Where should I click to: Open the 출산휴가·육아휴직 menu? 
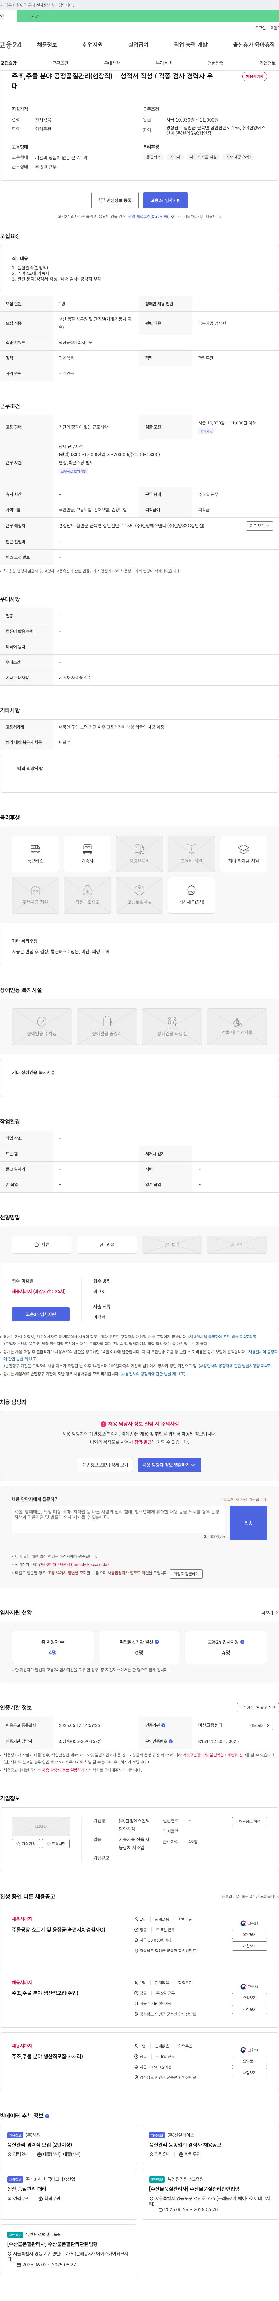point(254,45)
